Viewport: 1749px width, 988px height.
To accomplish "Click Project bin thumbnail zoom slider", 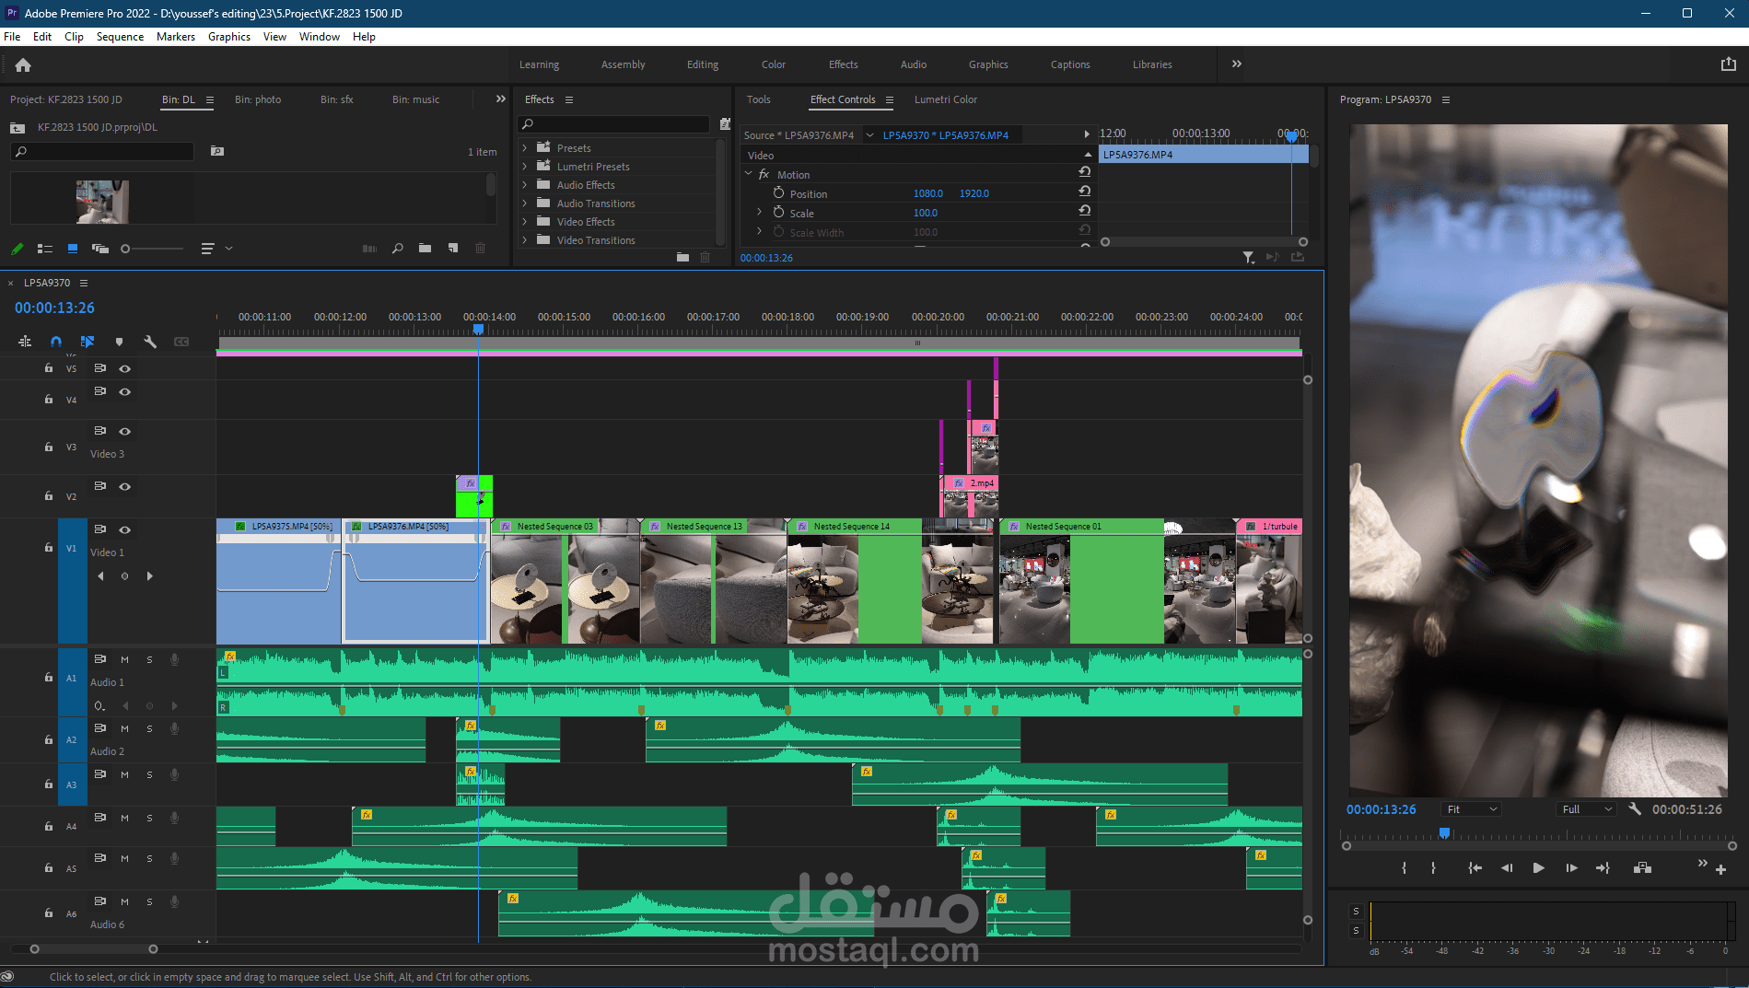I will point(153,249).
